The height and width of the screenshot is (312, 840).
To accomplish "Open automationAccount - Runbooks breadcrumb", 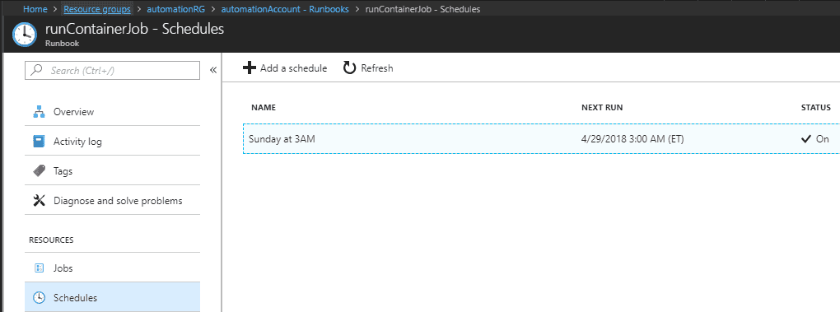I will 284,9.
